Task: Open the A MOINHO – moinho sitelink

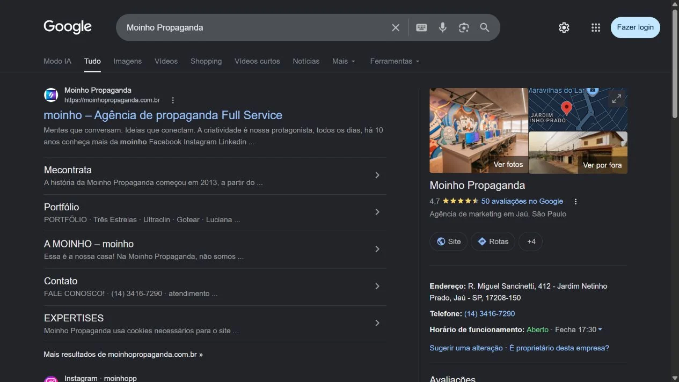Action: 89,244
